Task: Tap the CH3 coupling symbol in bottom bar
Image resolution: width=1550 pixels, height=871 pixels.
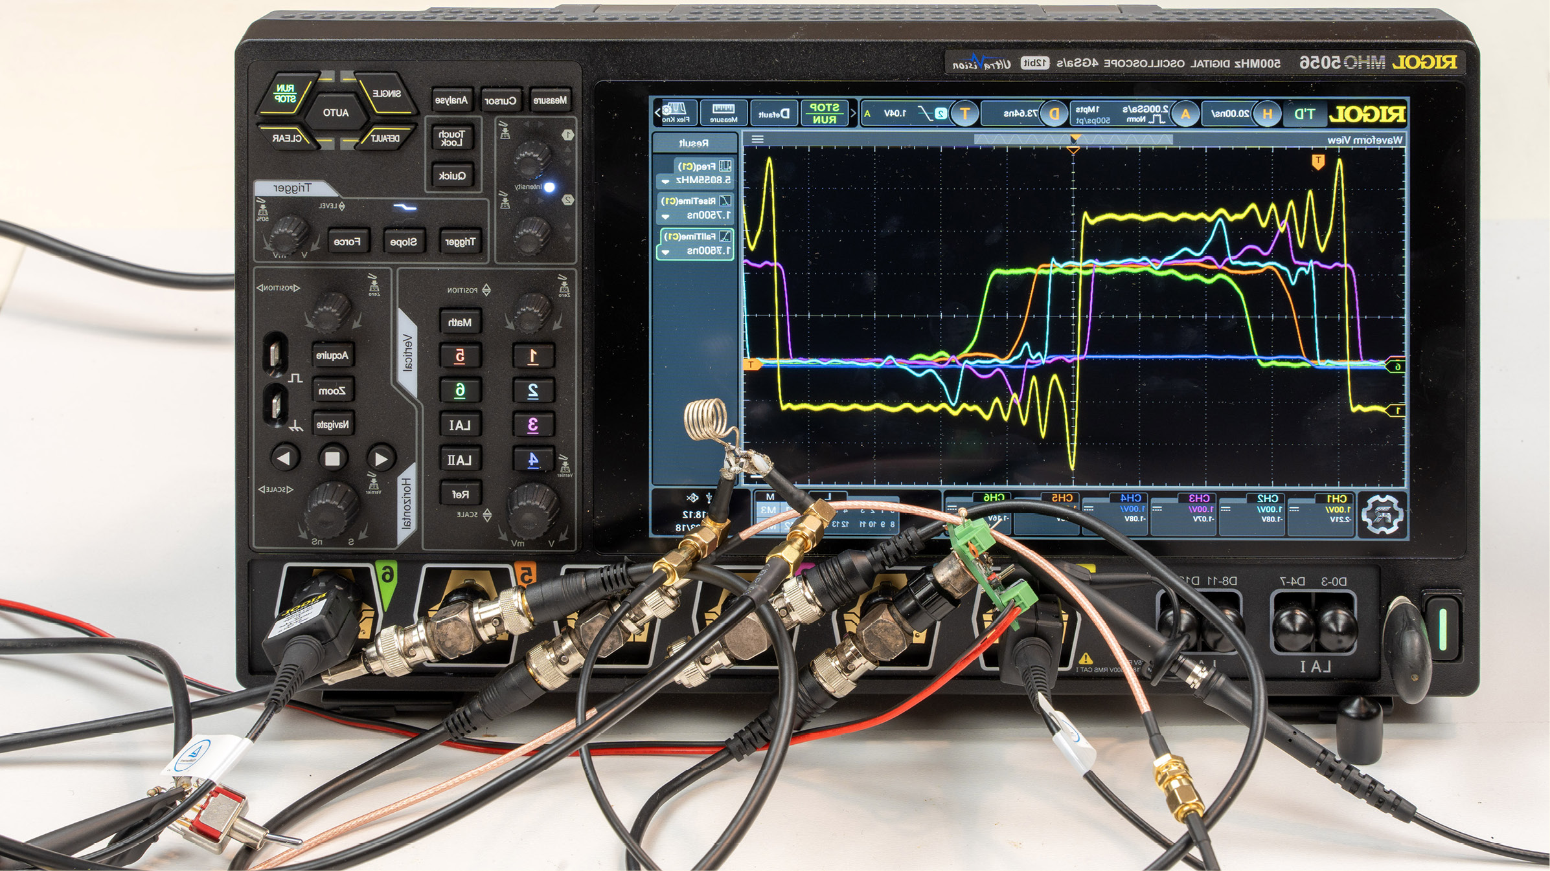Action: [1157, 509]
